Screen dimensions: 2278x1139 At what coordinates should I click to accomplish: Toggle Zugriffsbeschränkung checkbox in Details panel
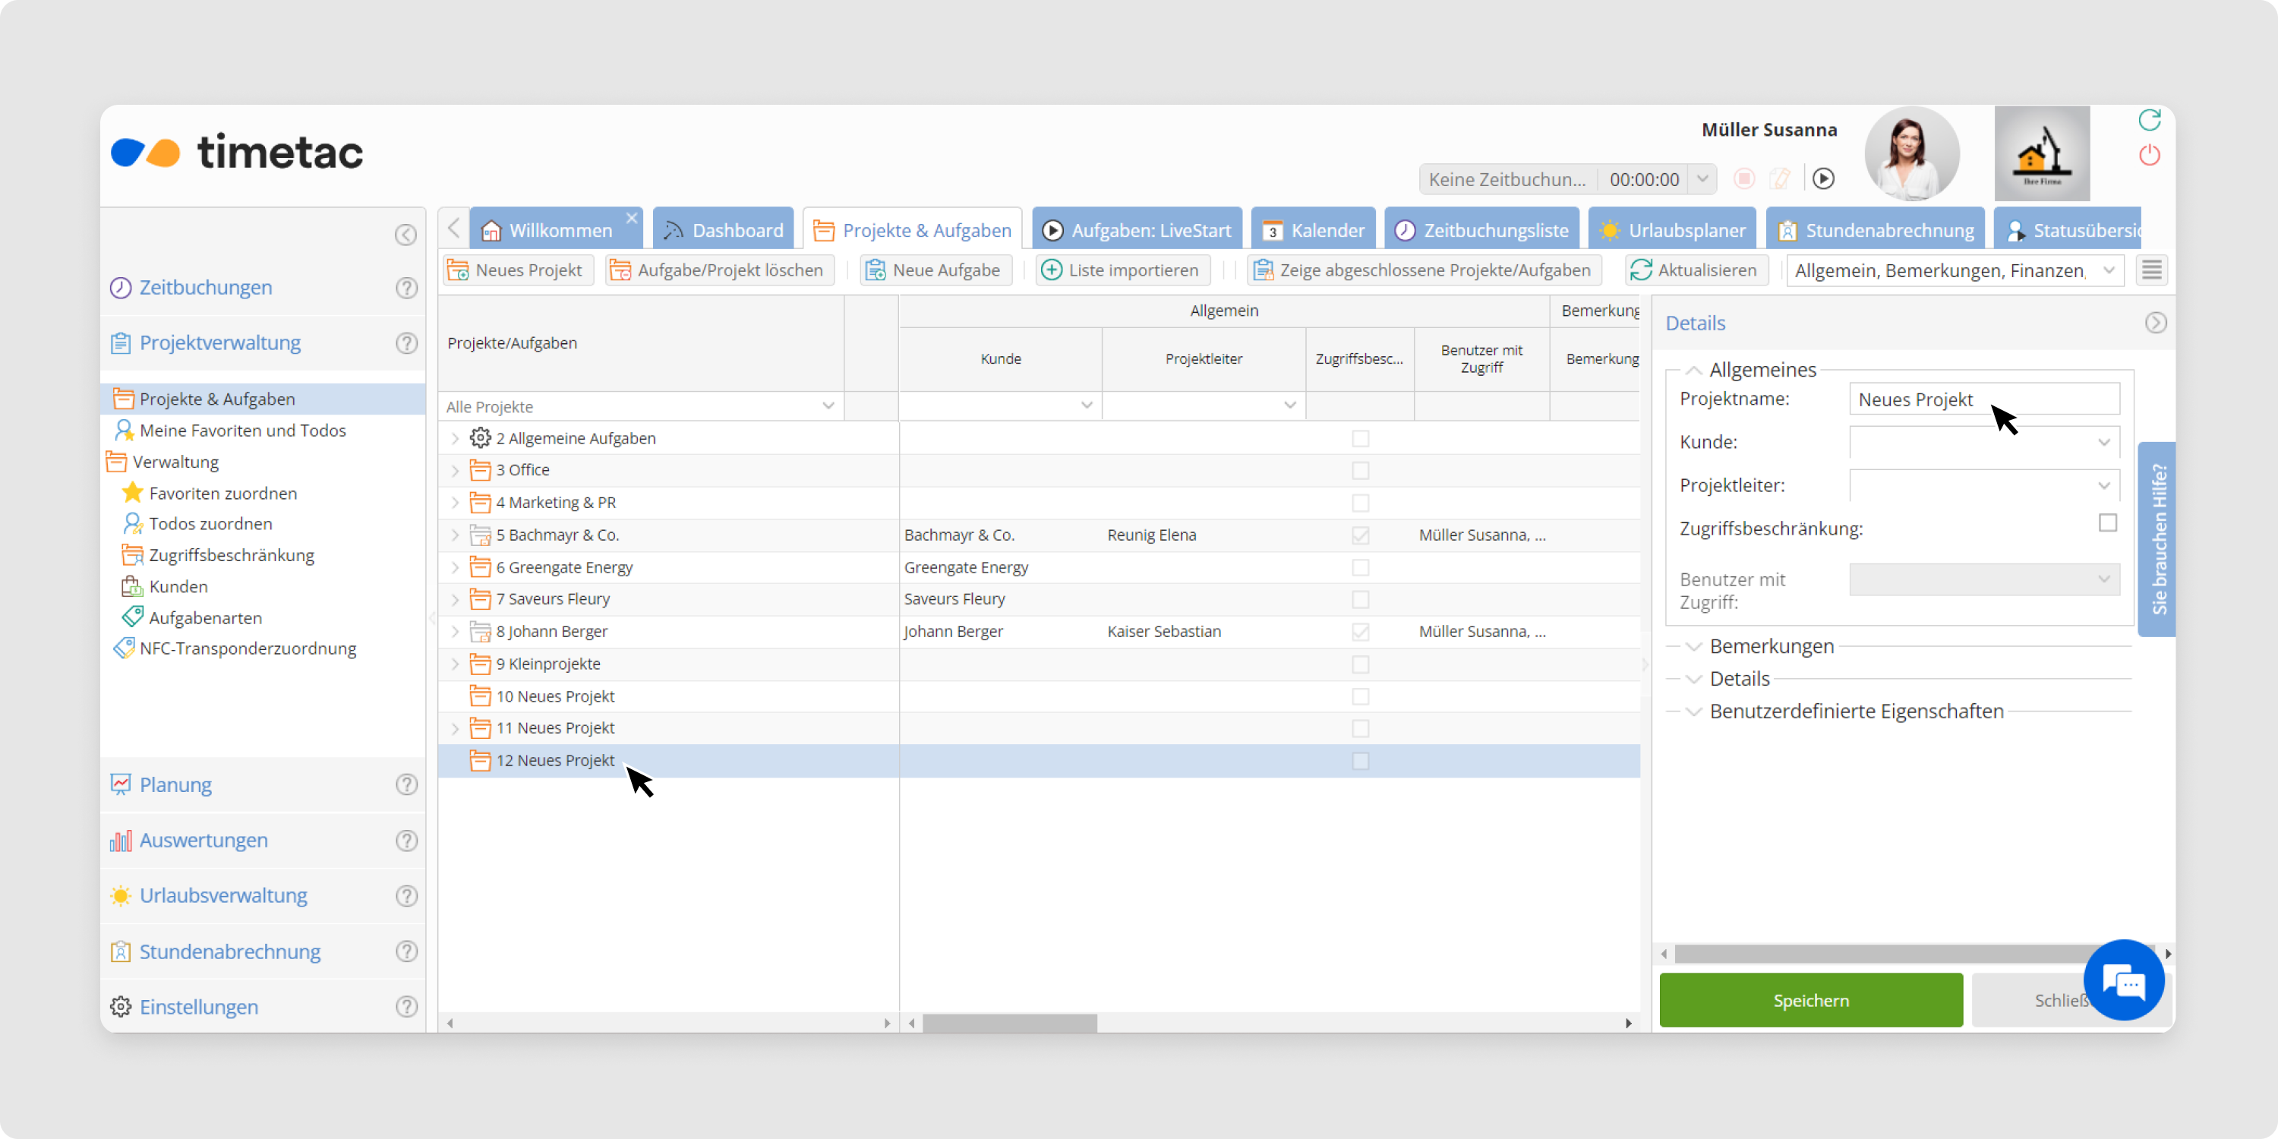[x=2107, y=523]
